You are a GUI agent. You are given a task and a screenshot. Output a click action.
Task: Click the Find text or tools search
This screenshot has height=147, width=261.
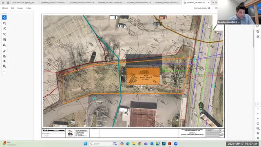point(202,8)
